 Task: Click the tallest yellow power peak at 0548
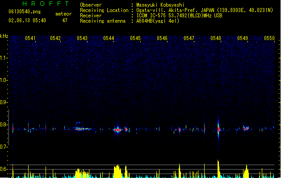pos(218,169)
